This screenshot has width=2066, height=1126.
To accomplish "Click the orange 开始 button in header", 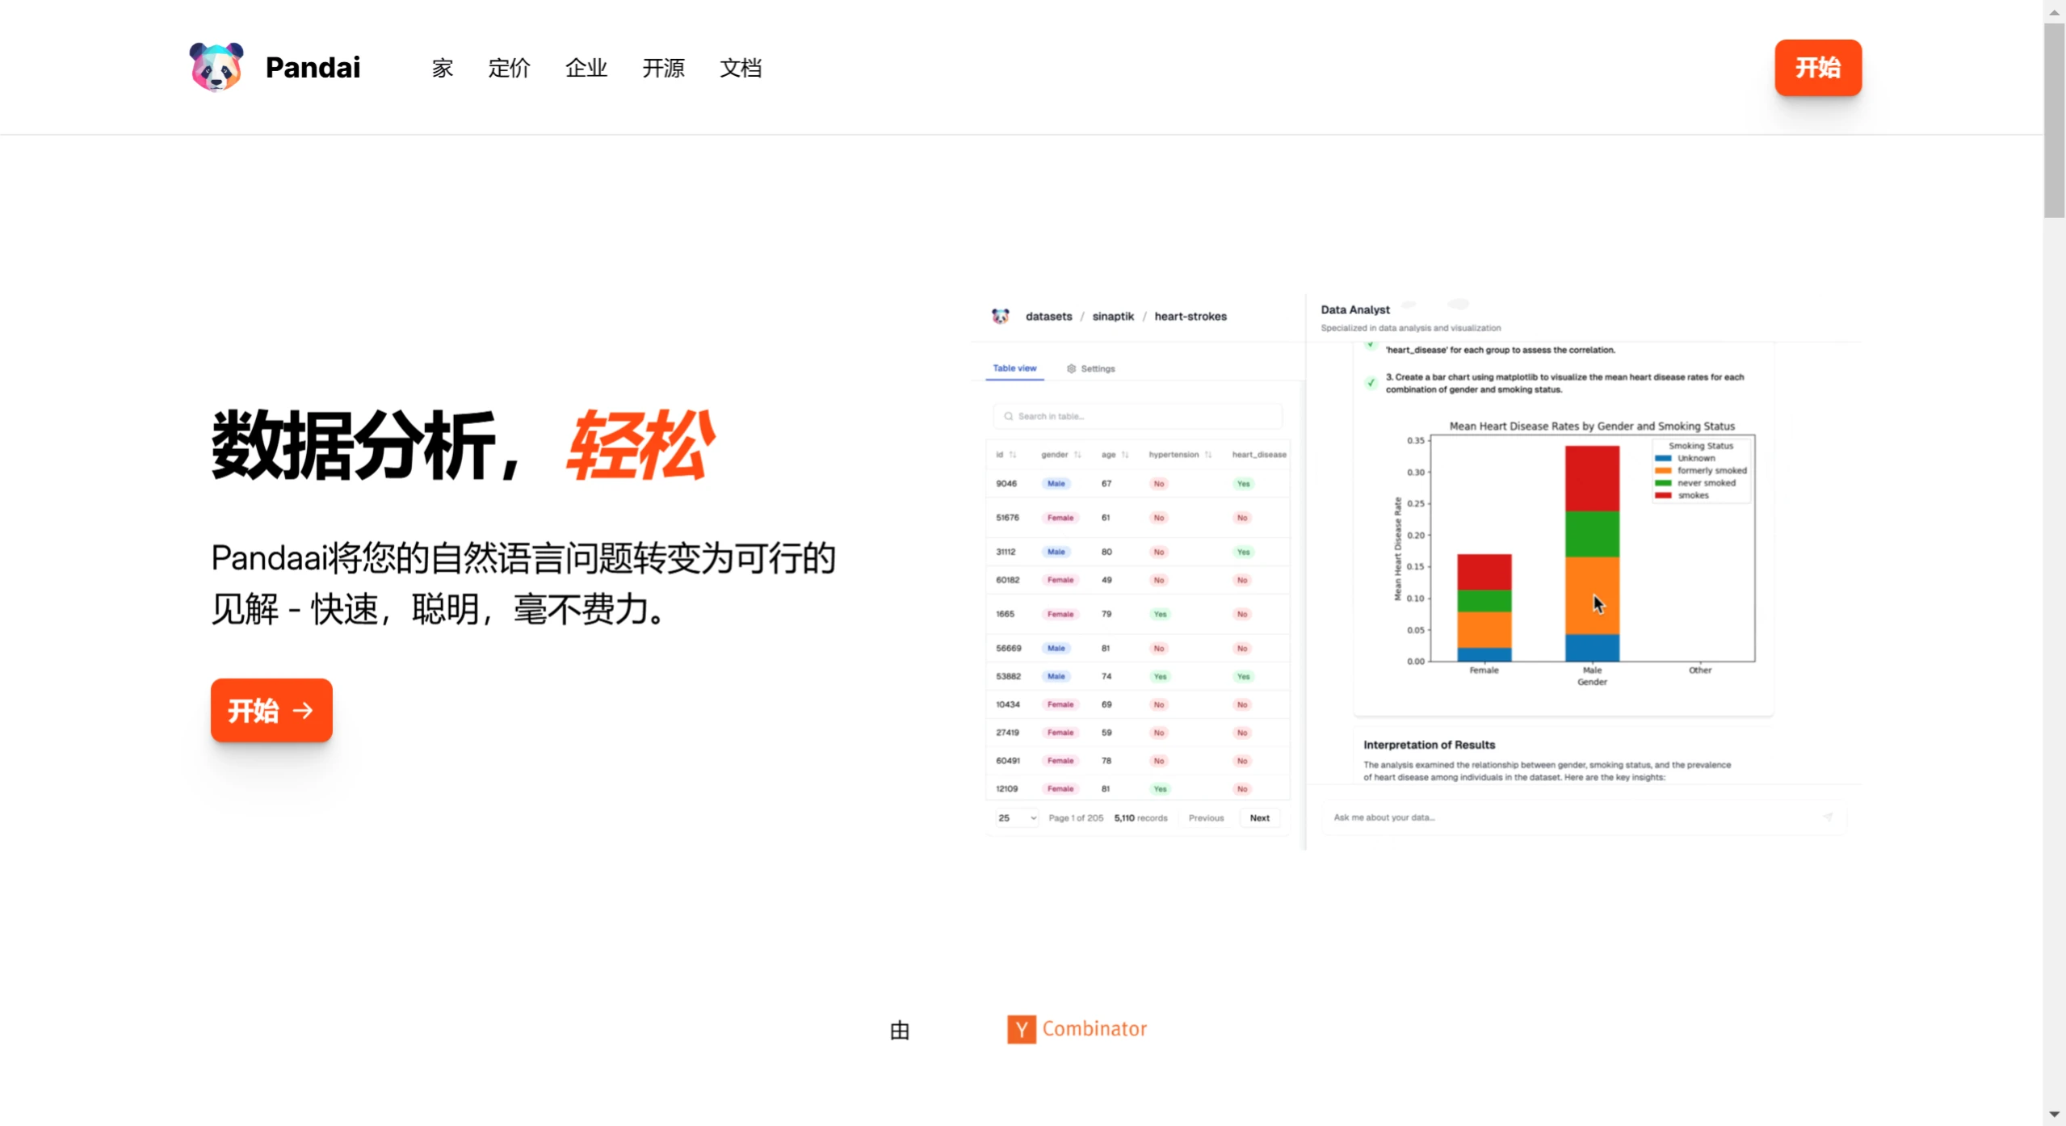I will pyautogui.click(x=1817, y=68).
